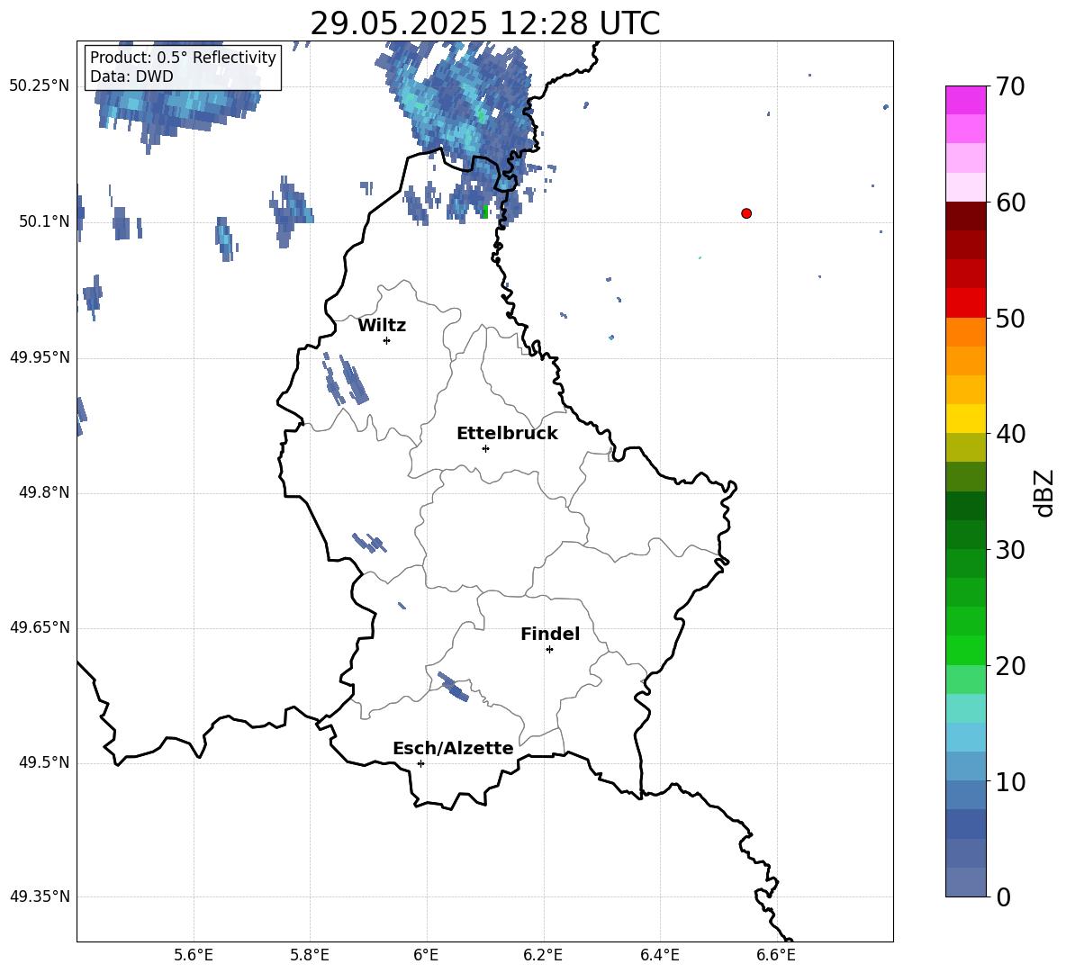
Task: Click the 50.1°N latitude label
Action: (44, 221)
